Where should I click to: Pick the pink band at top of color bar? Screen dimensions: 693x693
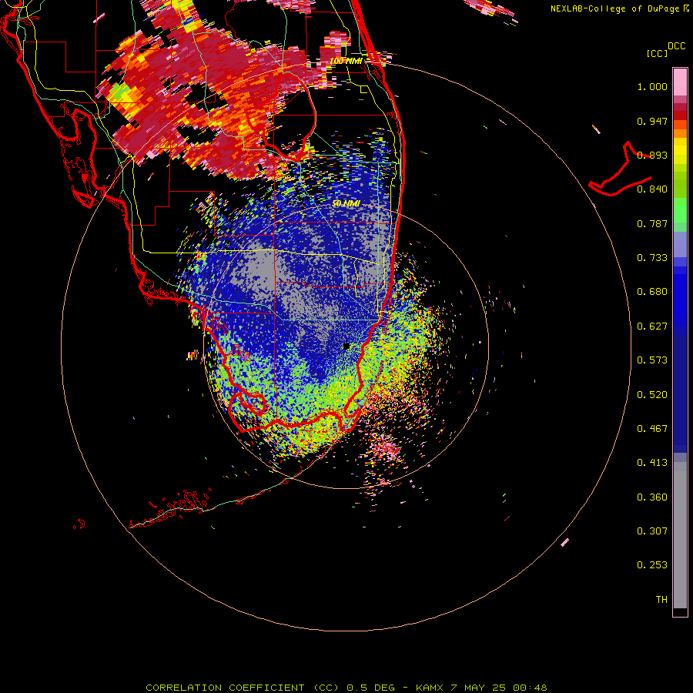(x=680, y=82)
